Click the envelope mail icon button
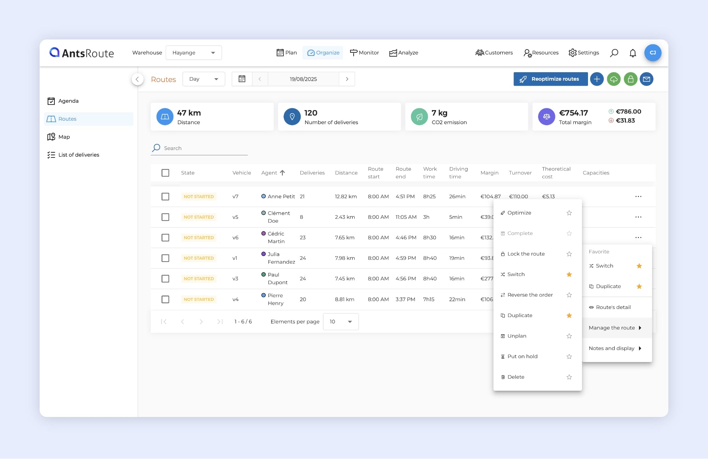708x459 pixels. coord(646,79)
